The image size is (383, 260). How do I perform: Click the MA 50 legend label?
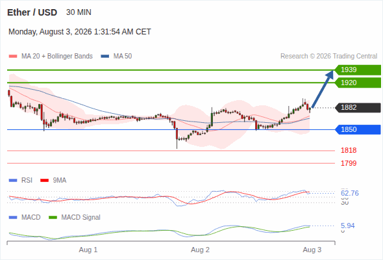(123, 57)
